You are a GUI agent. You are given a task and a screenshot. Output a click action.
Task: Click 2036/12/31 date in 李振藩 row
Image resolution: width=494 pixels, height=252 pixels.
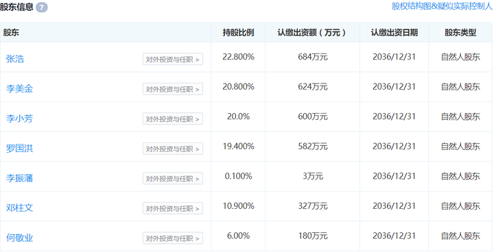(x=394, y=176)
